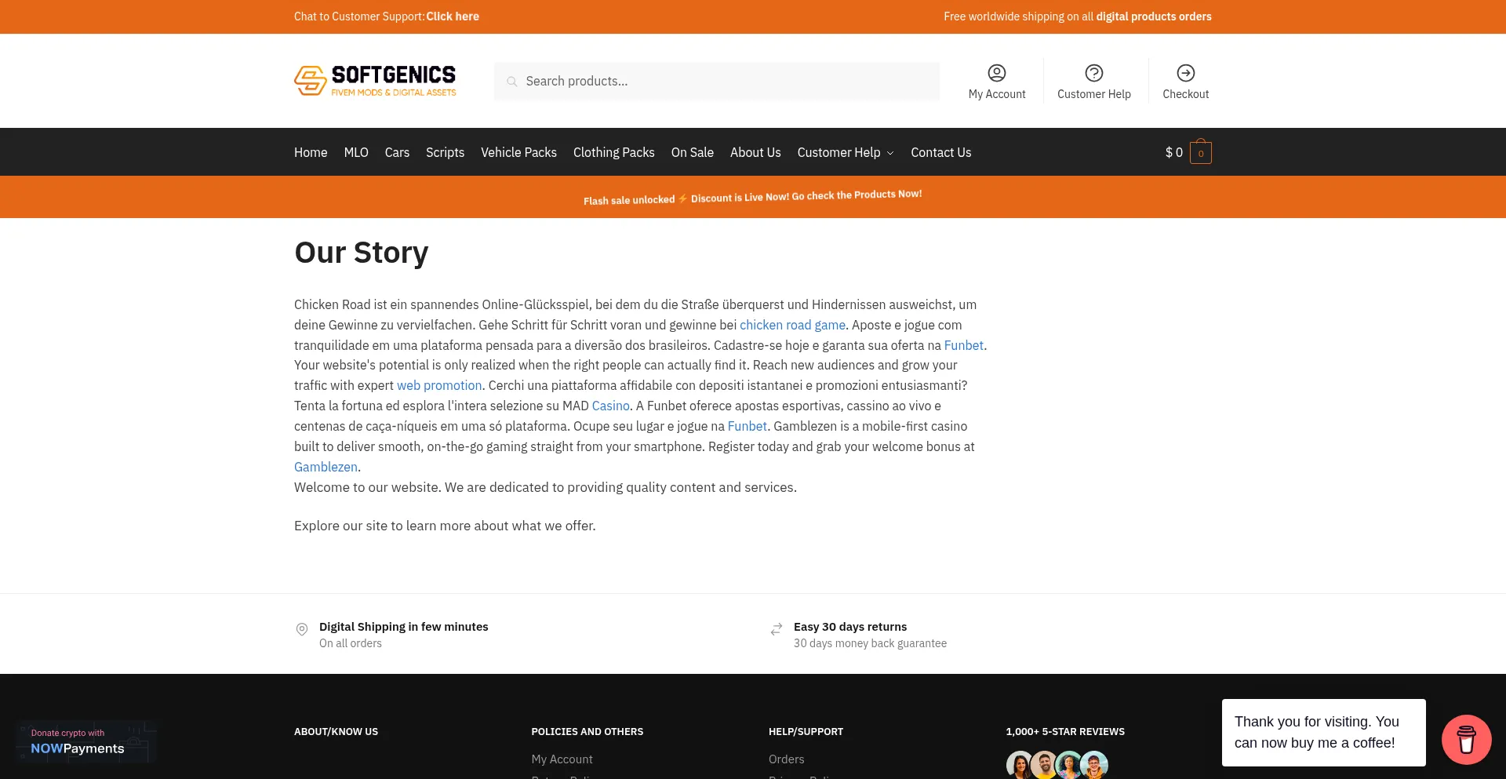Click the NOWPayments donate crypto badge
1506x779 pixels.
click(x=86, y=741)
